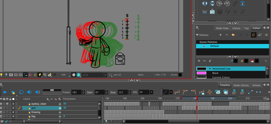The height and width of the screenshot is (124, 271).
Task: Toggle the Loop playback icon
Action: click(21, 92)
